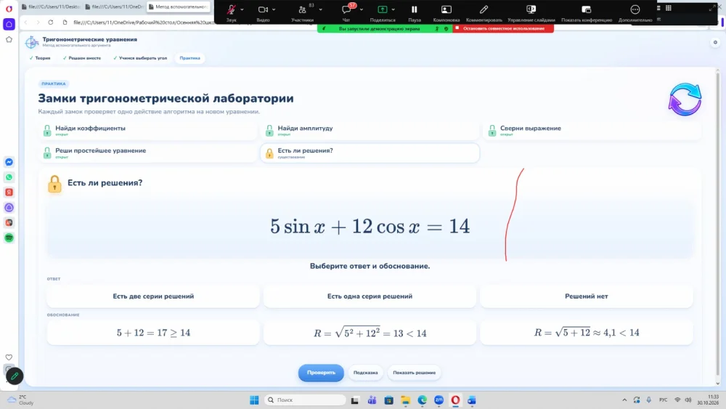Image resolution: width=726 pixels, height=409 pixels.
Task: Click the Проверить button
Action: tap(321, 373)
